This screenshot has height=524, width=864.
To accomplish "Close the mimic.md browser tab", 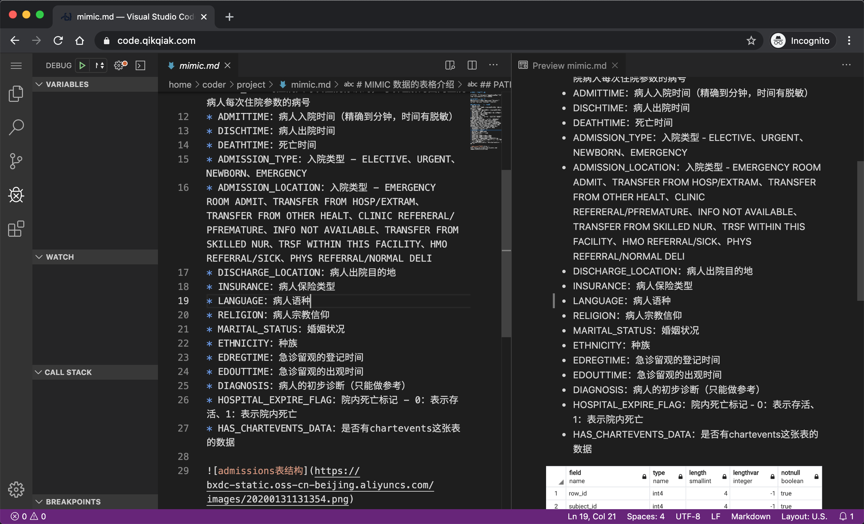I will click(x=204, y=17).
